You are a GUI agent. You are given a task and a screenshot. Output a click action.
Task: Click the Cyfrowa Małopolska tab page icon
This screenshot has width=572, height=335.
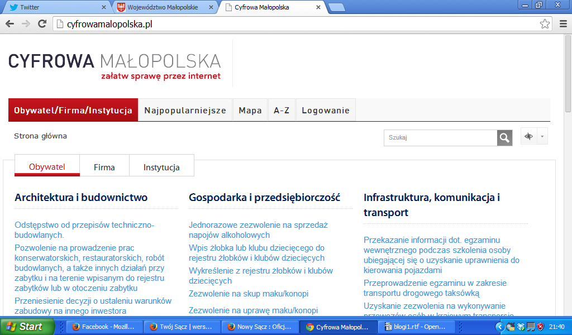(x=228, y=7)
